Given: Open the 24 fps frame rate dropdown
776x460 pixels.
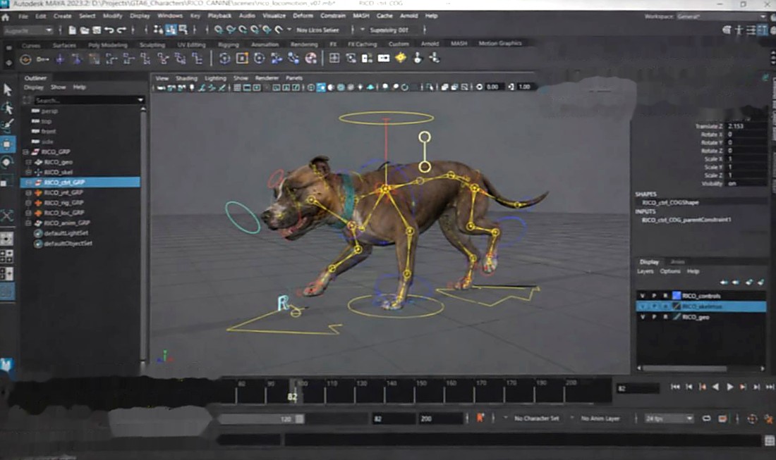Looking at the screenshot, I should [668, 418].
